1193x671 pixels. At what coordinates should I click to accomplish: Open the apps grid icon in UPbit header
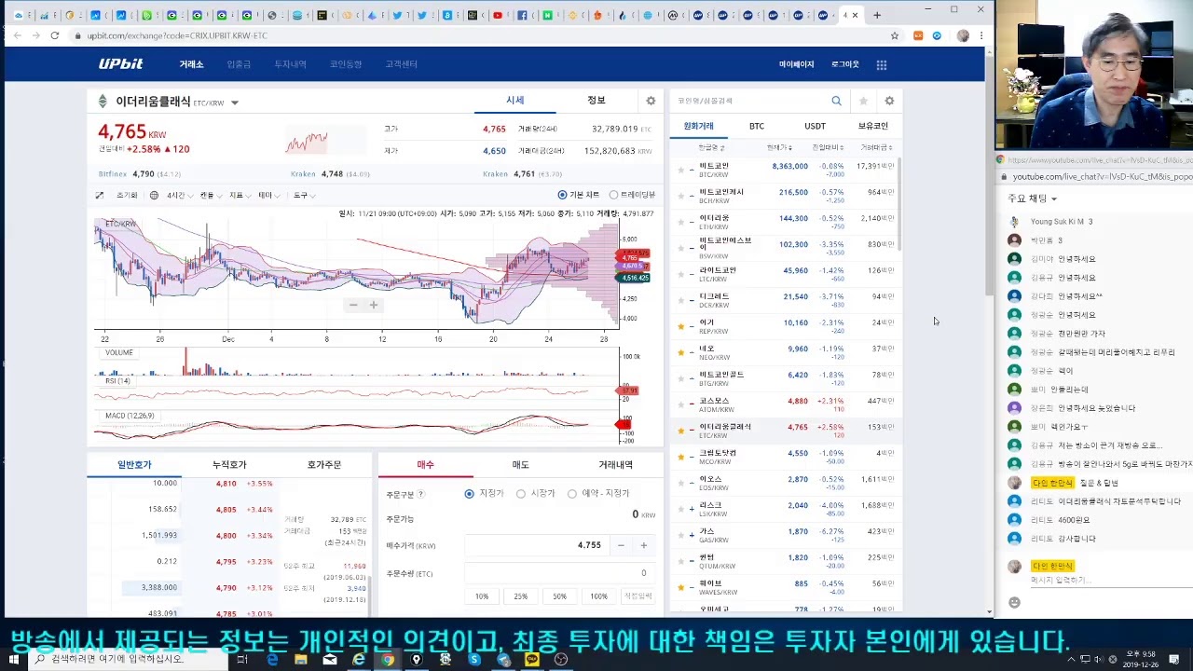pyautogui.click(x=882, y=64)
